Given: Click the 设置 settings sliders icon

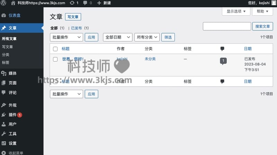Looking at the screenshot, I should coord(4,143).
